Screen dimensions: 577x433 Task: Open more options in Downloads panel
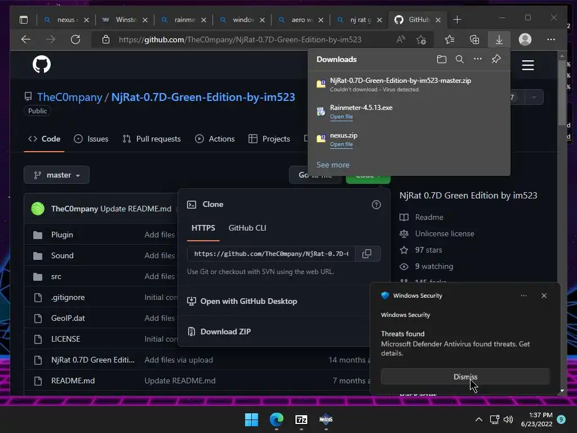pyautogui.click(x=478, y=59)
